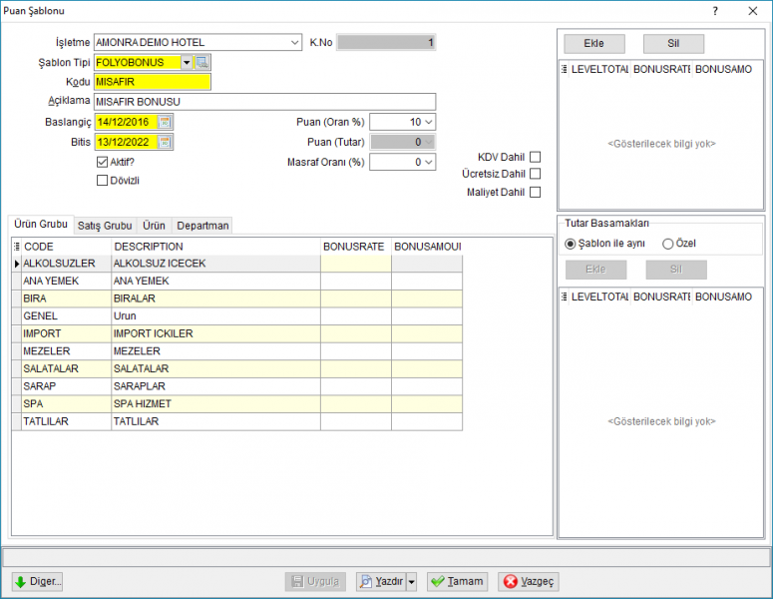
Task: Click the upper Sil button
Action: coord(673,43)
